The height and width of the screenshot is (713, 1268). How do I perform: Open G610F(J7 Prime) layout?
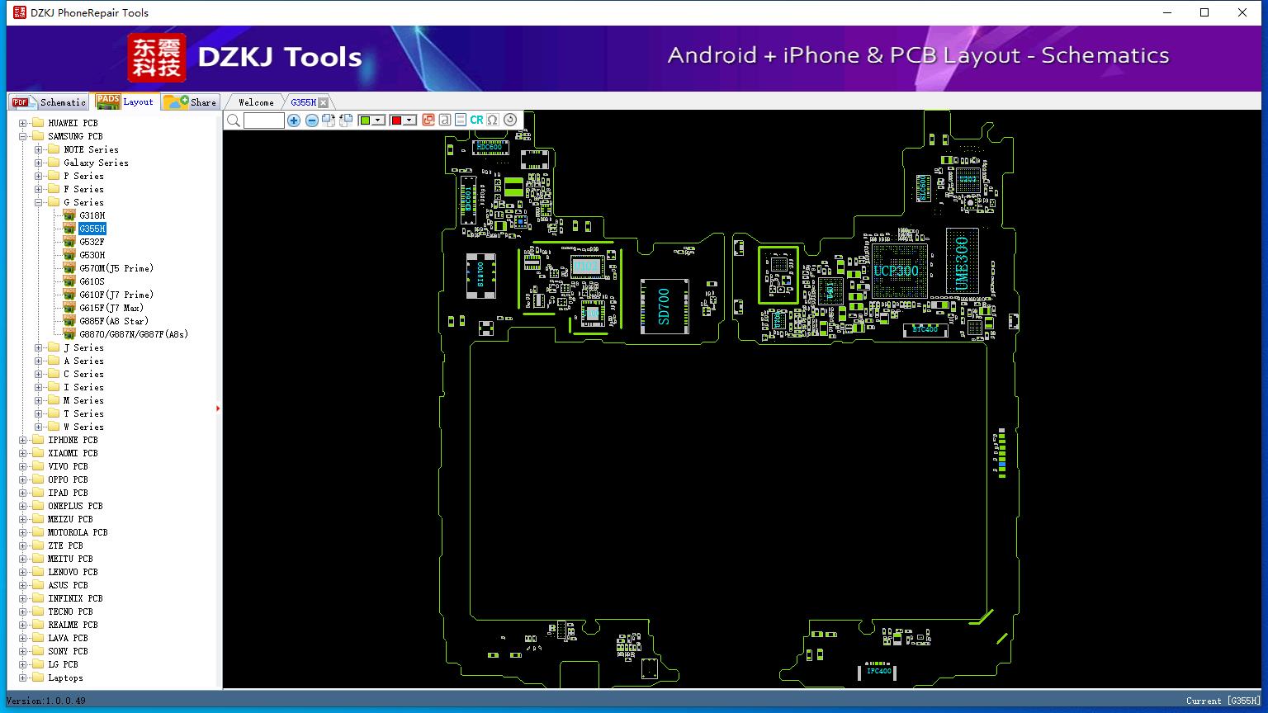coord(116,295)
